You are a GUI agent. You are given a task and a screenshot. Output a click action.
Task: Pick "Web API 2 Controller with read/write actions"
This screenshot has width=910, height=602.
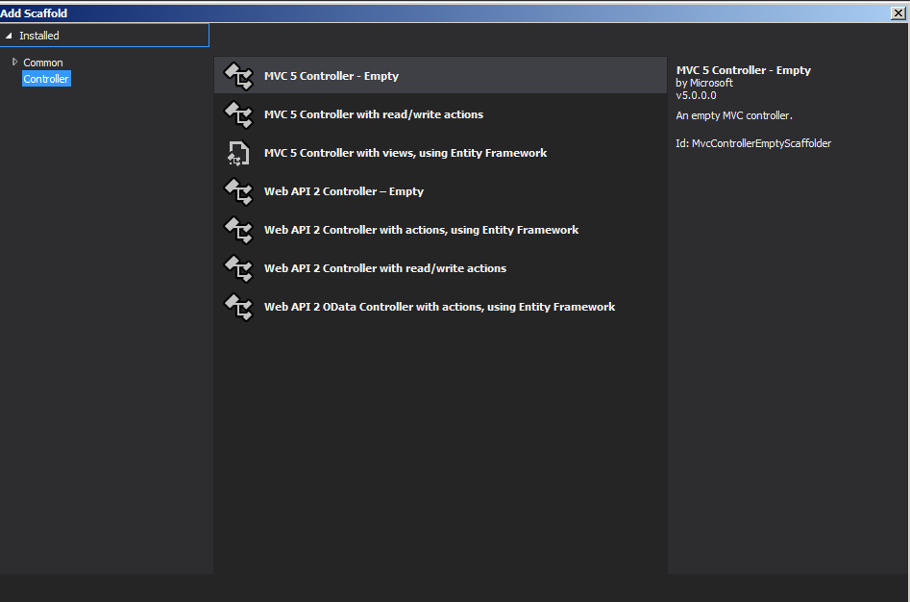(x=385, y=268)
